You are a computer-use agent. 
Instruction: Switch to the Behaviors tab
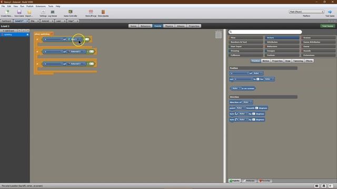[x=145, y=26]
